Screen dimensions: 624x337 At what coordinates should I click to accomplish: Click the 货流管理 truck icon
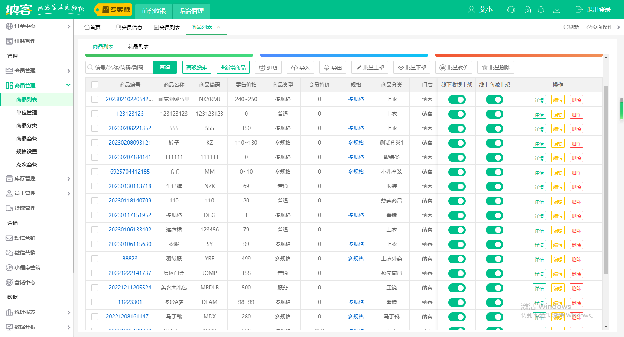(9, 208)
